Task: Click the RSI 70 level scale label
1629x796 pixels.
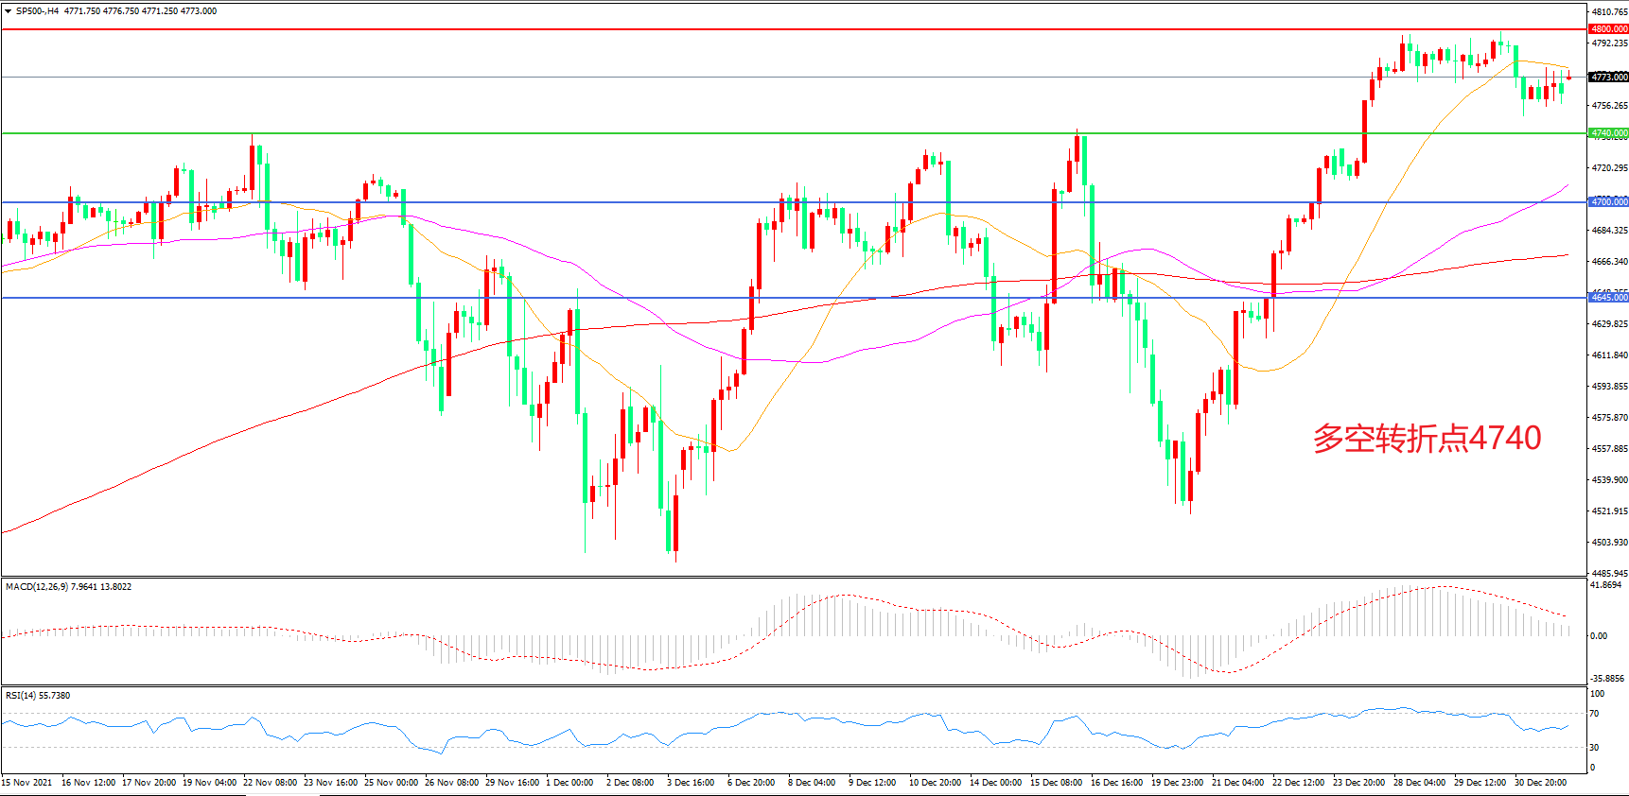Action: [1595, 714]
